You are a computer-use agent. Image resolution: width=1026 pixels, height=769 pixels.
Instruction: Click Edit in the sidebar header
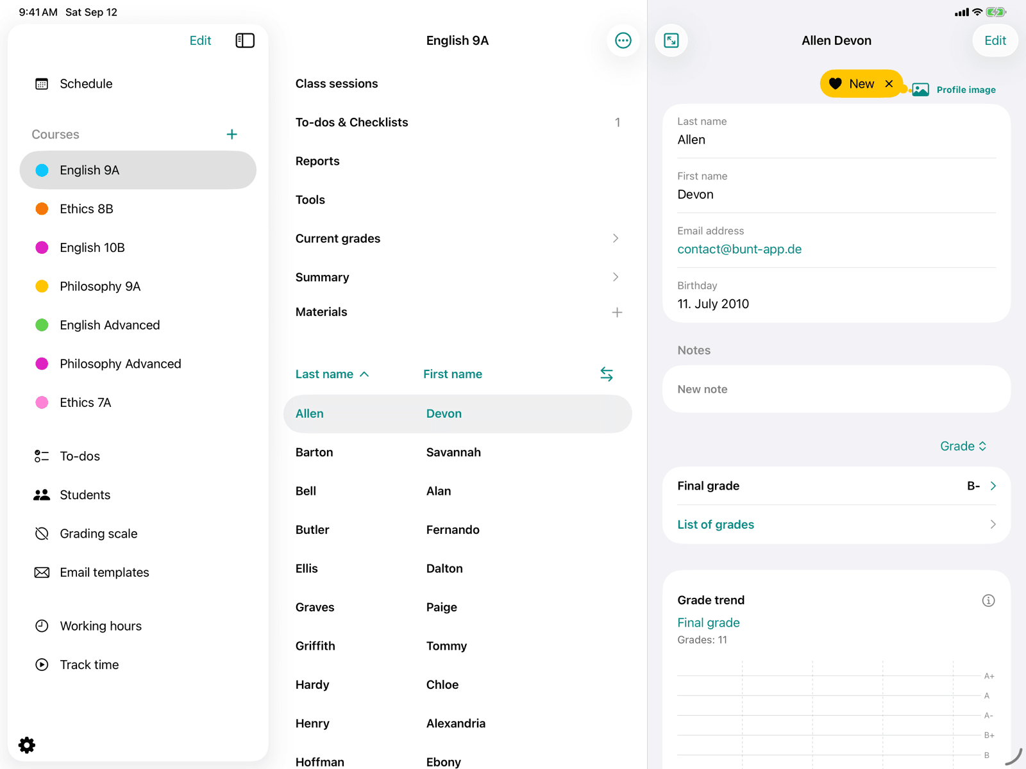pyautogui.click(x=200, y=40)
